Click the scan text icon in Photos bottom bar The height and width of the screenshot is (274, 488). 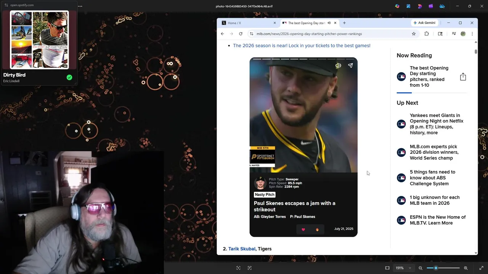click(250, 268)
